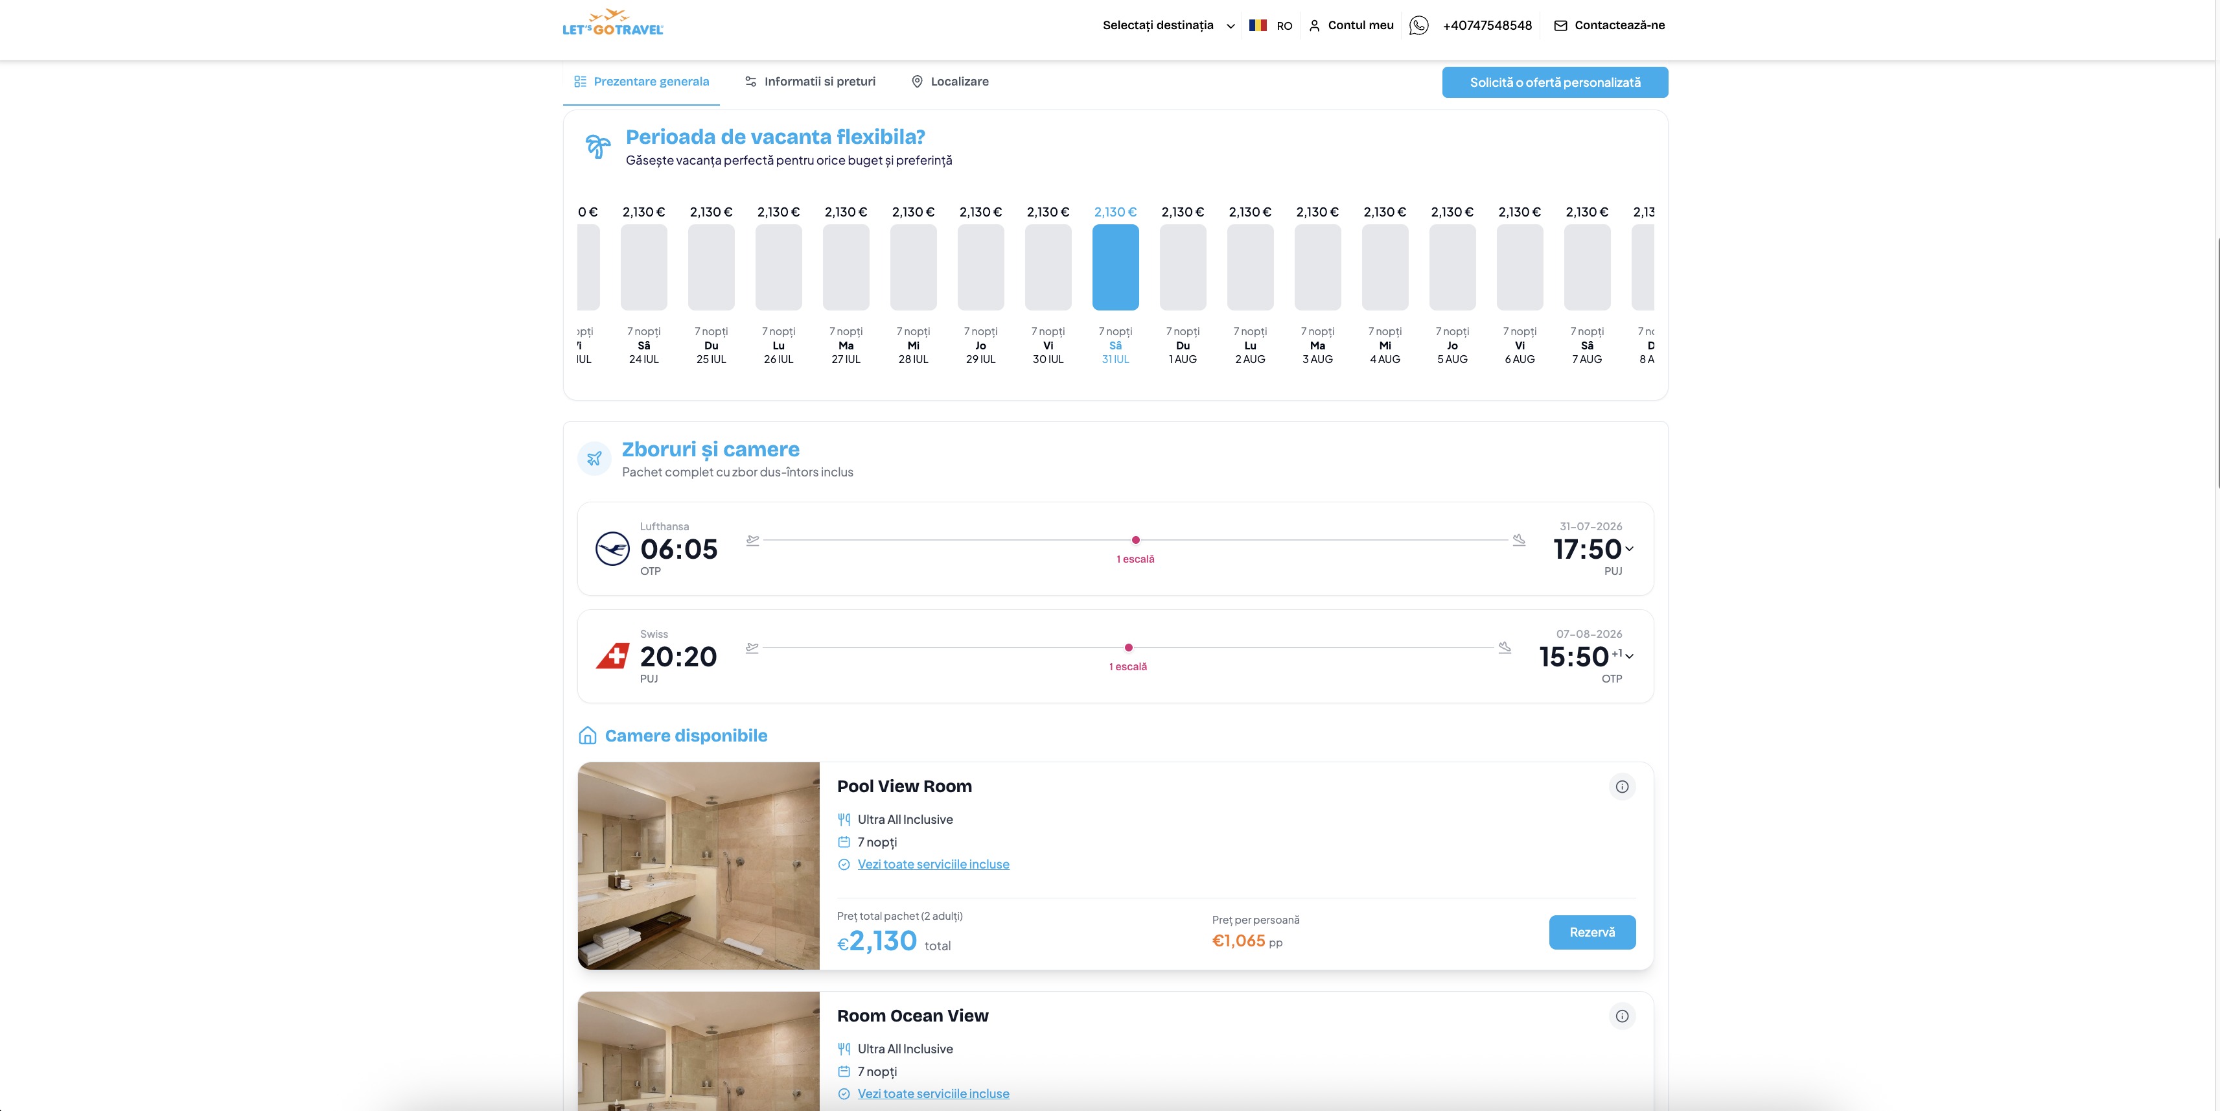Click the landing icon on Swiss flight row
This screenshot has width=2220, height=1111.
coord(1505,648)
